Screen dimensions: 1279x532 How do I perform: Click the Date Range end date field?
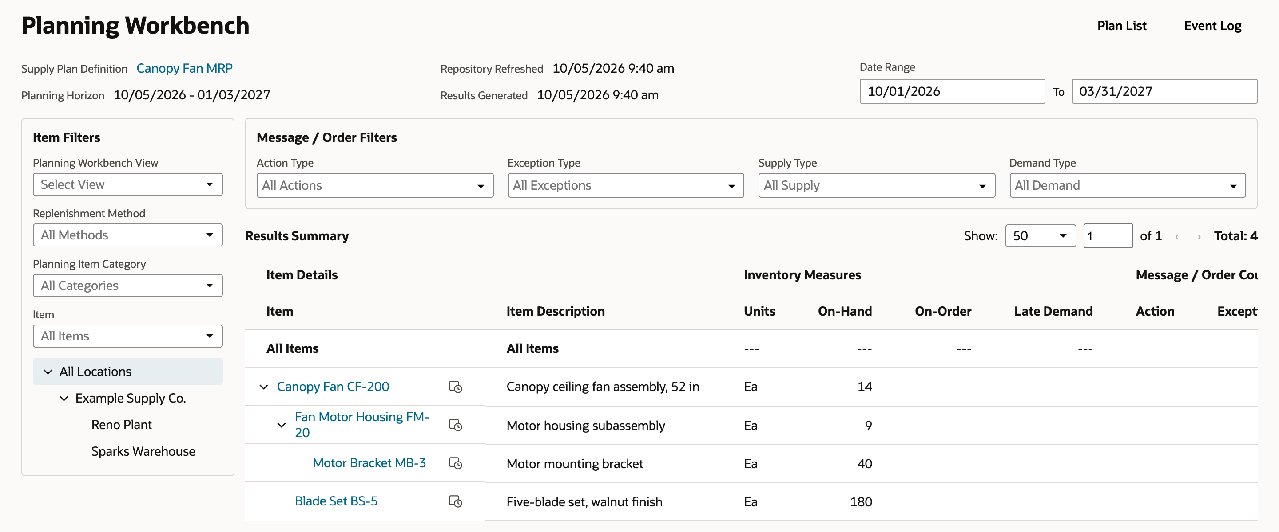coord(1164,92)
